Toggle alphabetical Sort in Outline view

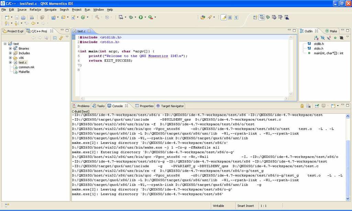(x=316, y=38)
